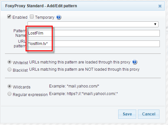Click the FoxyProxy Standard dialog title bar

tap(83, 6)
